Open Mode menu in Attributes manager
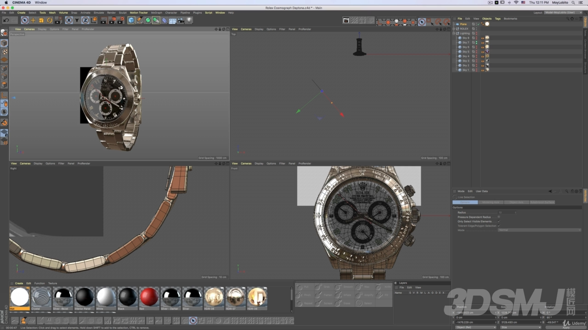The width and height of the screenshot is (588, 330). coord(461,191)
